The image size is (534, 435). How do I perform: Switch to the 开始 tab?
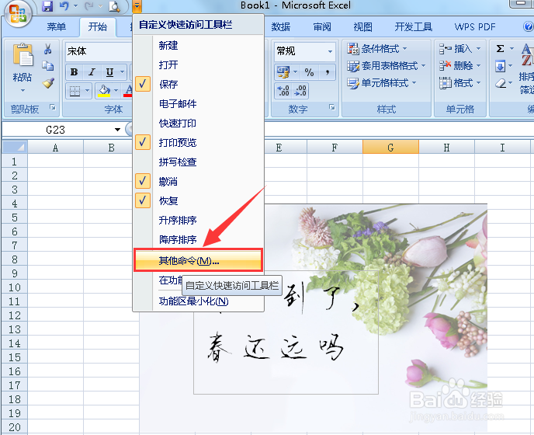(97, 26)
